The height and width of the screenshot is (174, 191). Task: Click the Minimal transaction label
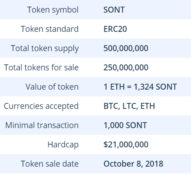pos(42,125)
